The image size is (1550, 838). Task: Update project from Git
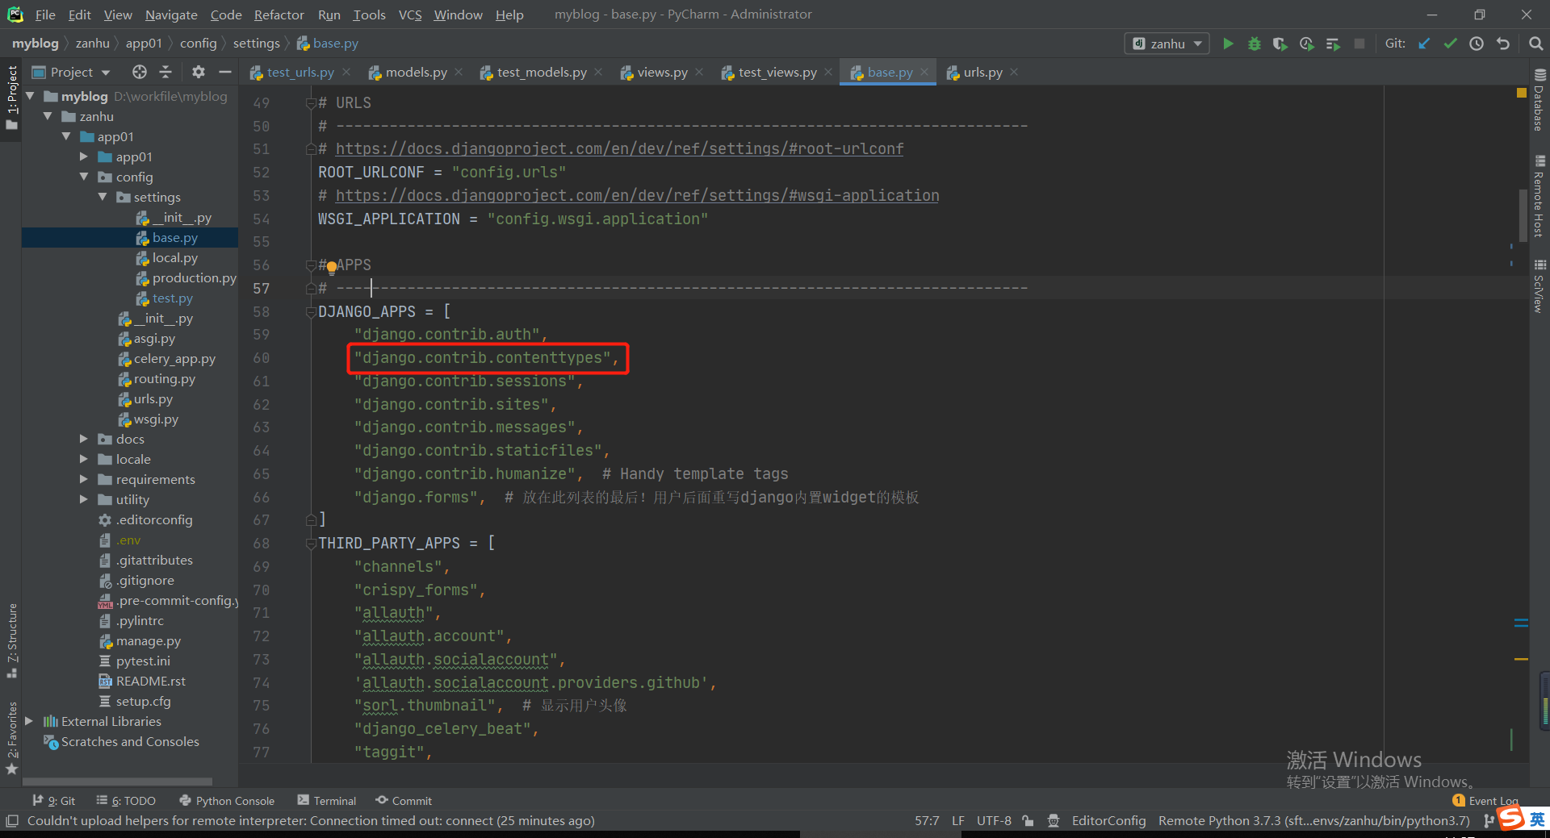(1424, 44)
